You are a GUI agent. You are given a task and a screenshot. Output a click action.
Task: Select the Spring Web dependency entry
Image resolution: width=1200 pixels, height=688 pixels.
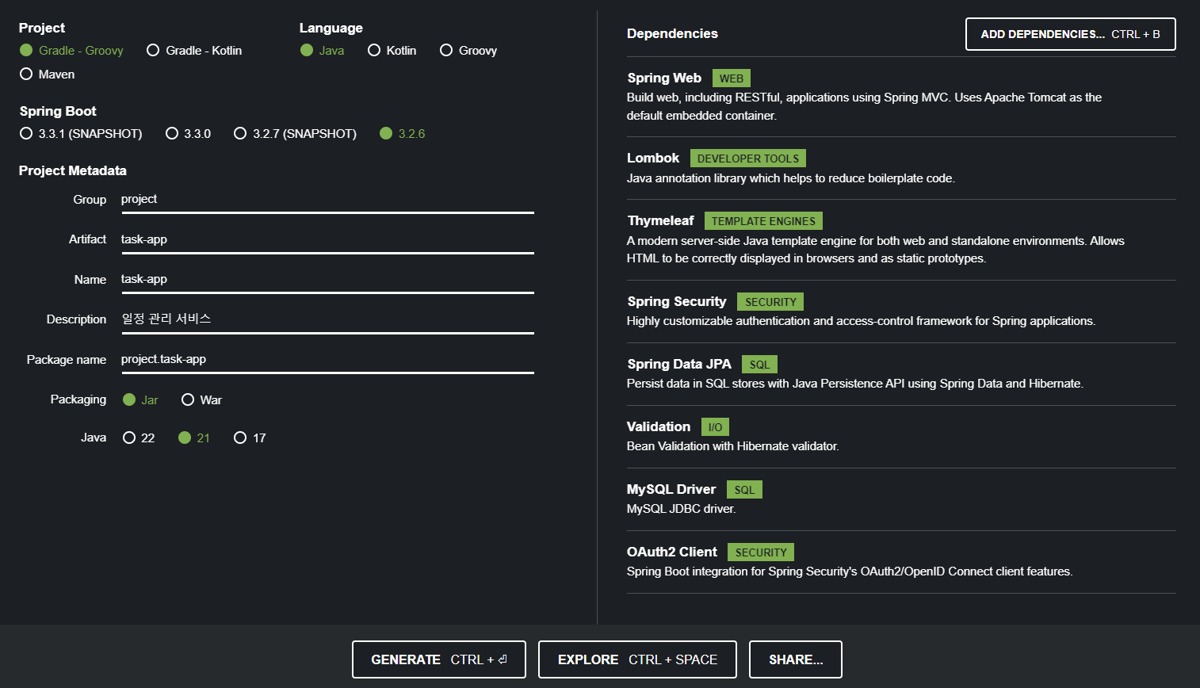click(901, 96)
